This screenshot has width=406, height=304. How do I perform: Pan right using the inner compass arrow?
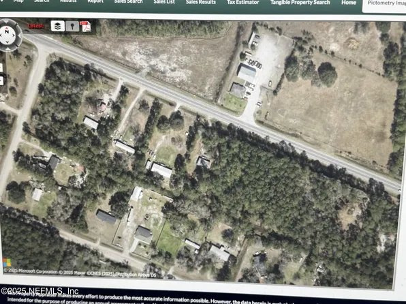click(x=13, y=35)
